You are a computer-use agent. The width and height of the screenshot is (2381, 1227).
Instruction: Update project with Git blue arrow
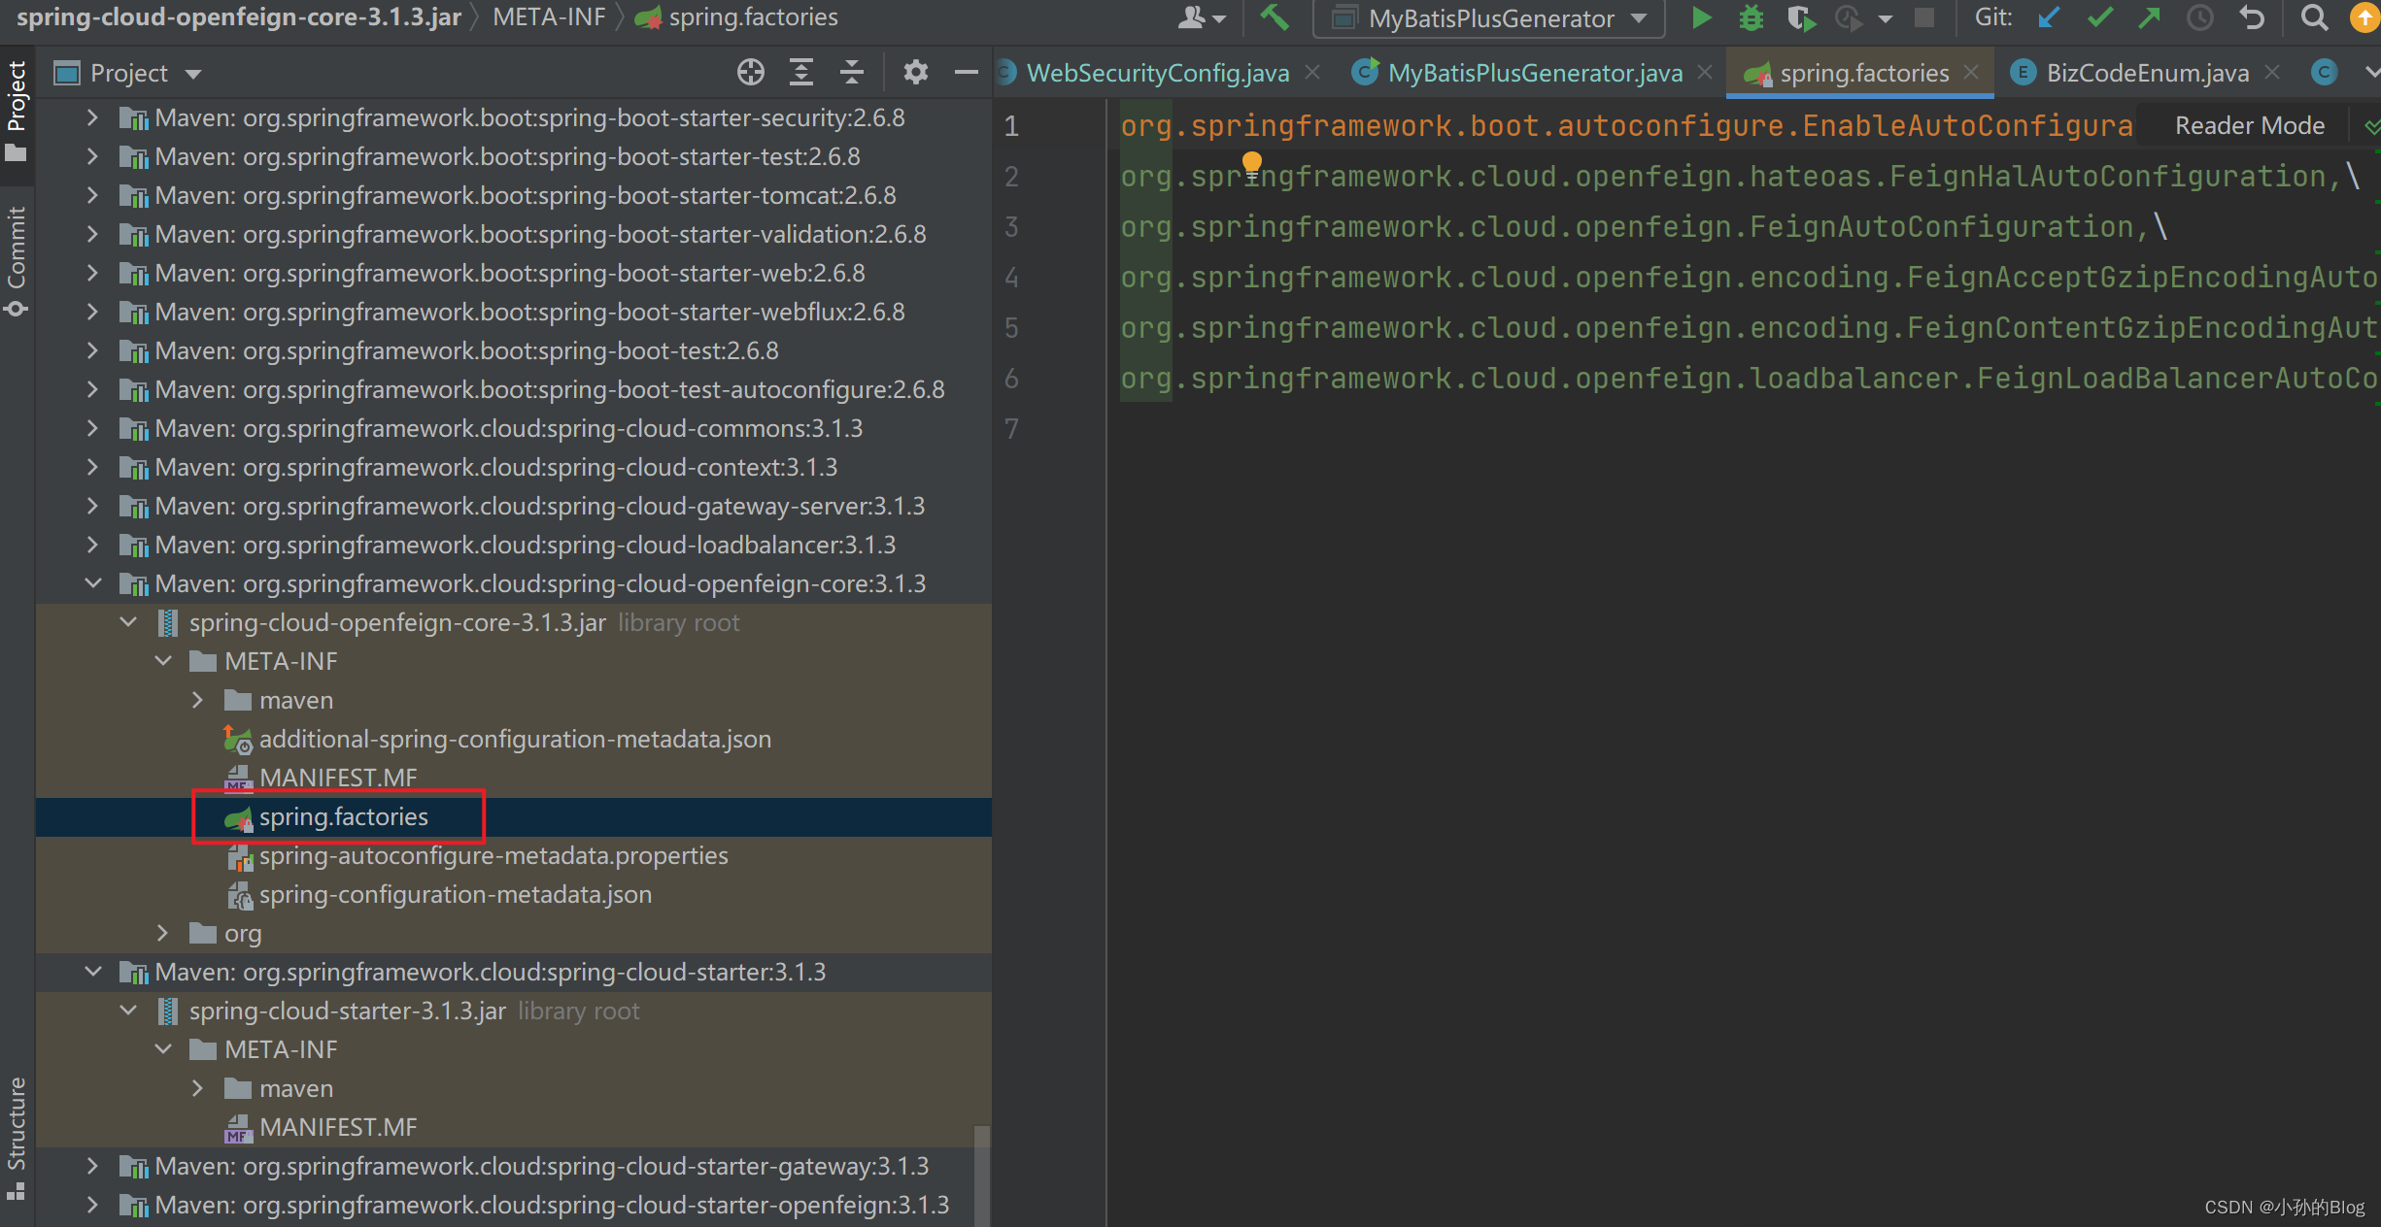(2049, 17)
